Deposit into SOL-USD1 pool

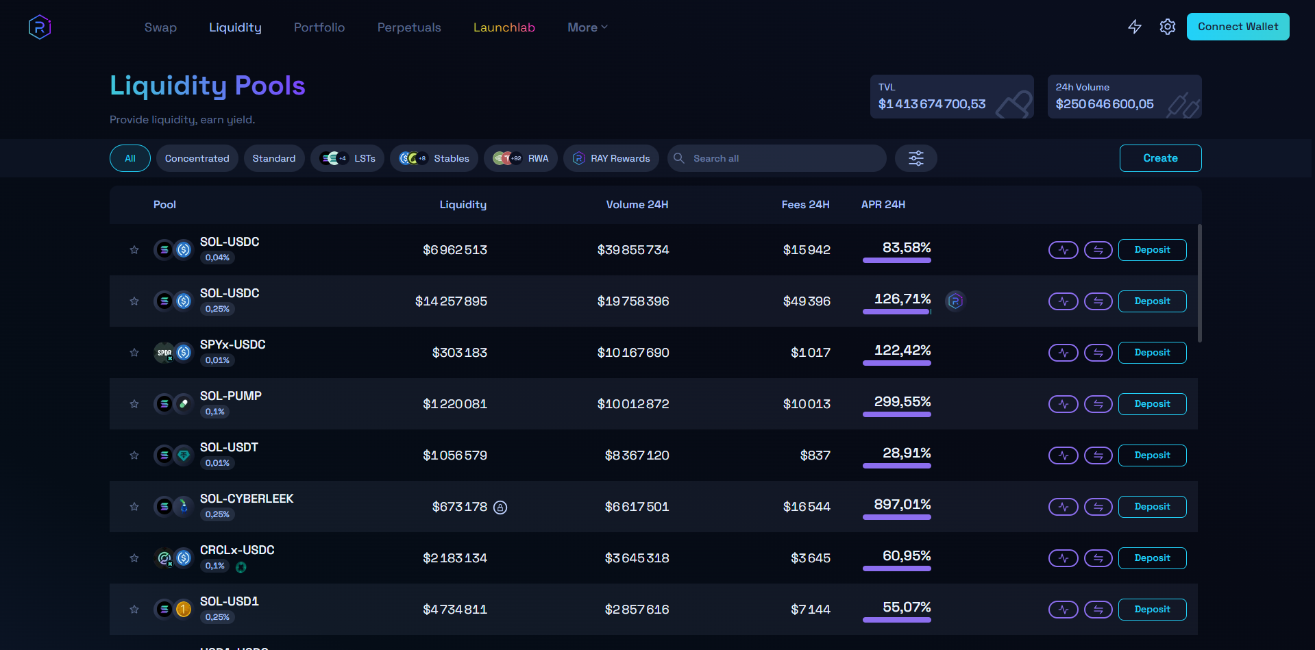tap(1152, 610)
